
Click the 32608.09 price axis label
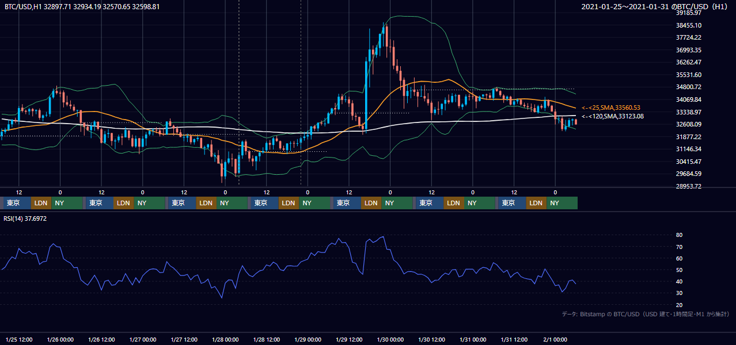tap(689, 124)
